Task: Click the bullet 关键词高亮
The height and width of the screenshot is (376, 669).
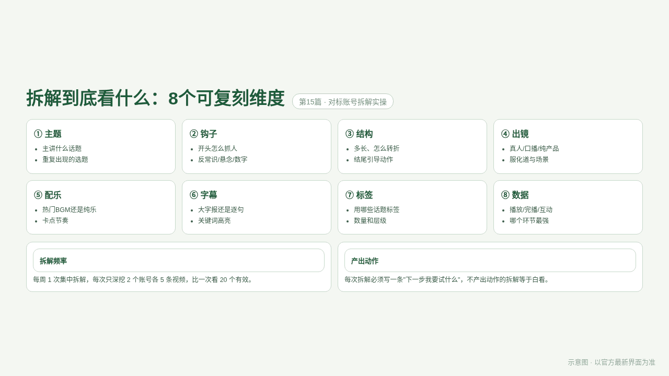Action: point(214,220)
